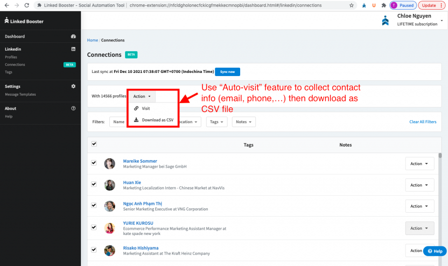Click the Linked Booster logo in the sidebar

[24, 21]
